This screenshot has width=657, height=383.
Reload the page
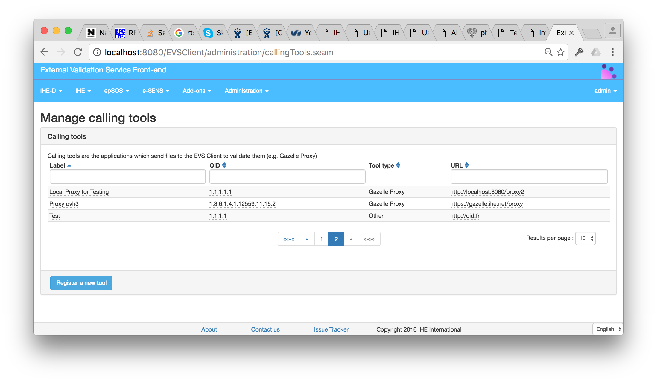78,52
